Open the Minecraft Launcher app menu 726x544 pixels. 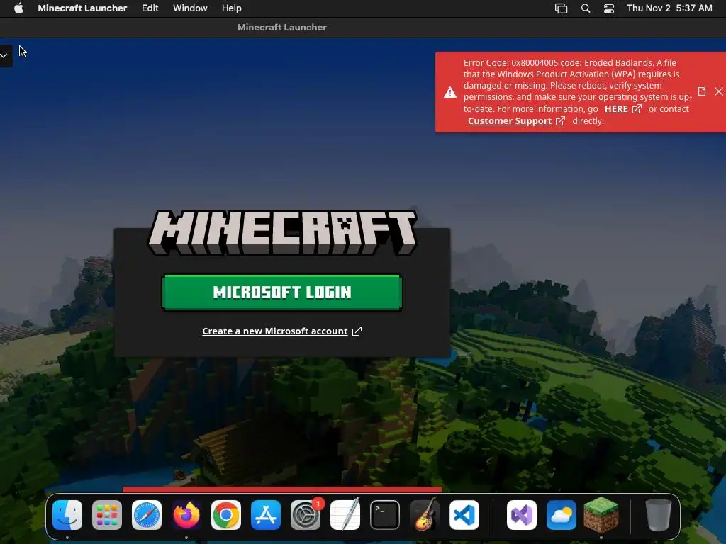tap(82, 8)
